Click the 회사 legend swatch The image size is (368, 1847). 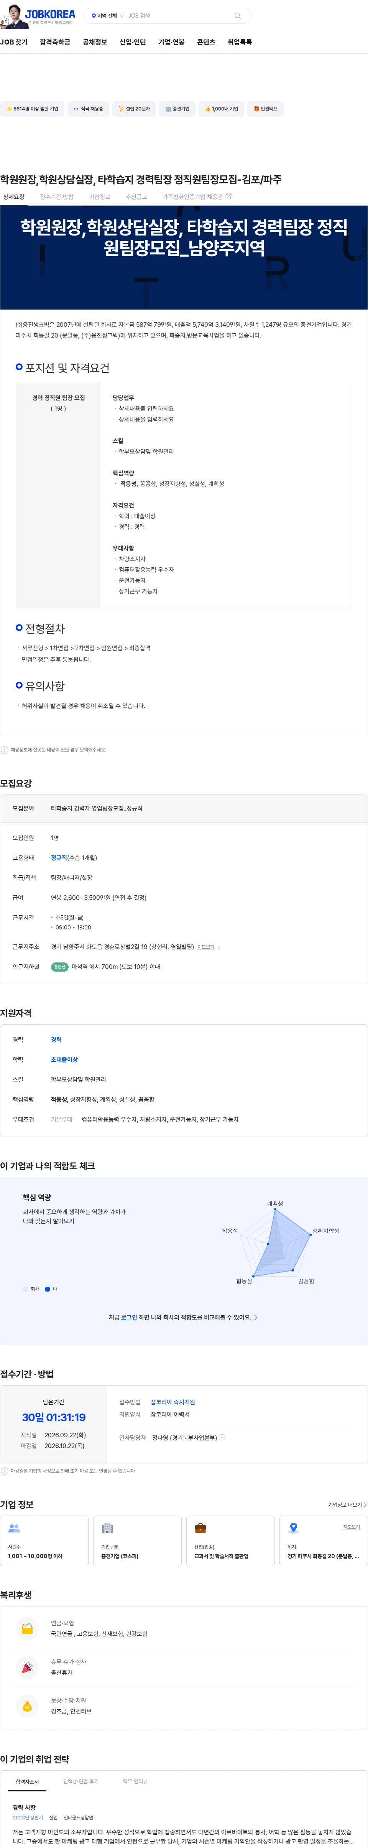(25, 1289)
